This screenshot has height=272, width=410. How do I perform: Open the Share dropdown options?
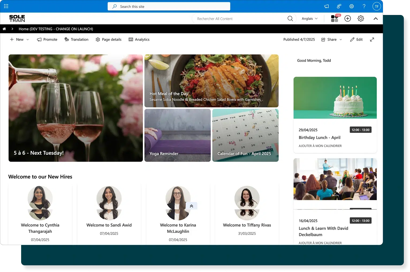click(x=332, y=40)
